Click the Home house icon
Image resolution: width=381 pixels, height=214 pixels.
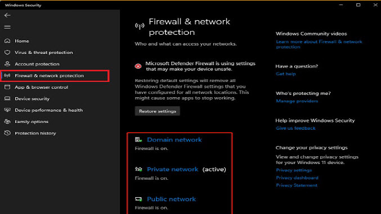point(7,41)
